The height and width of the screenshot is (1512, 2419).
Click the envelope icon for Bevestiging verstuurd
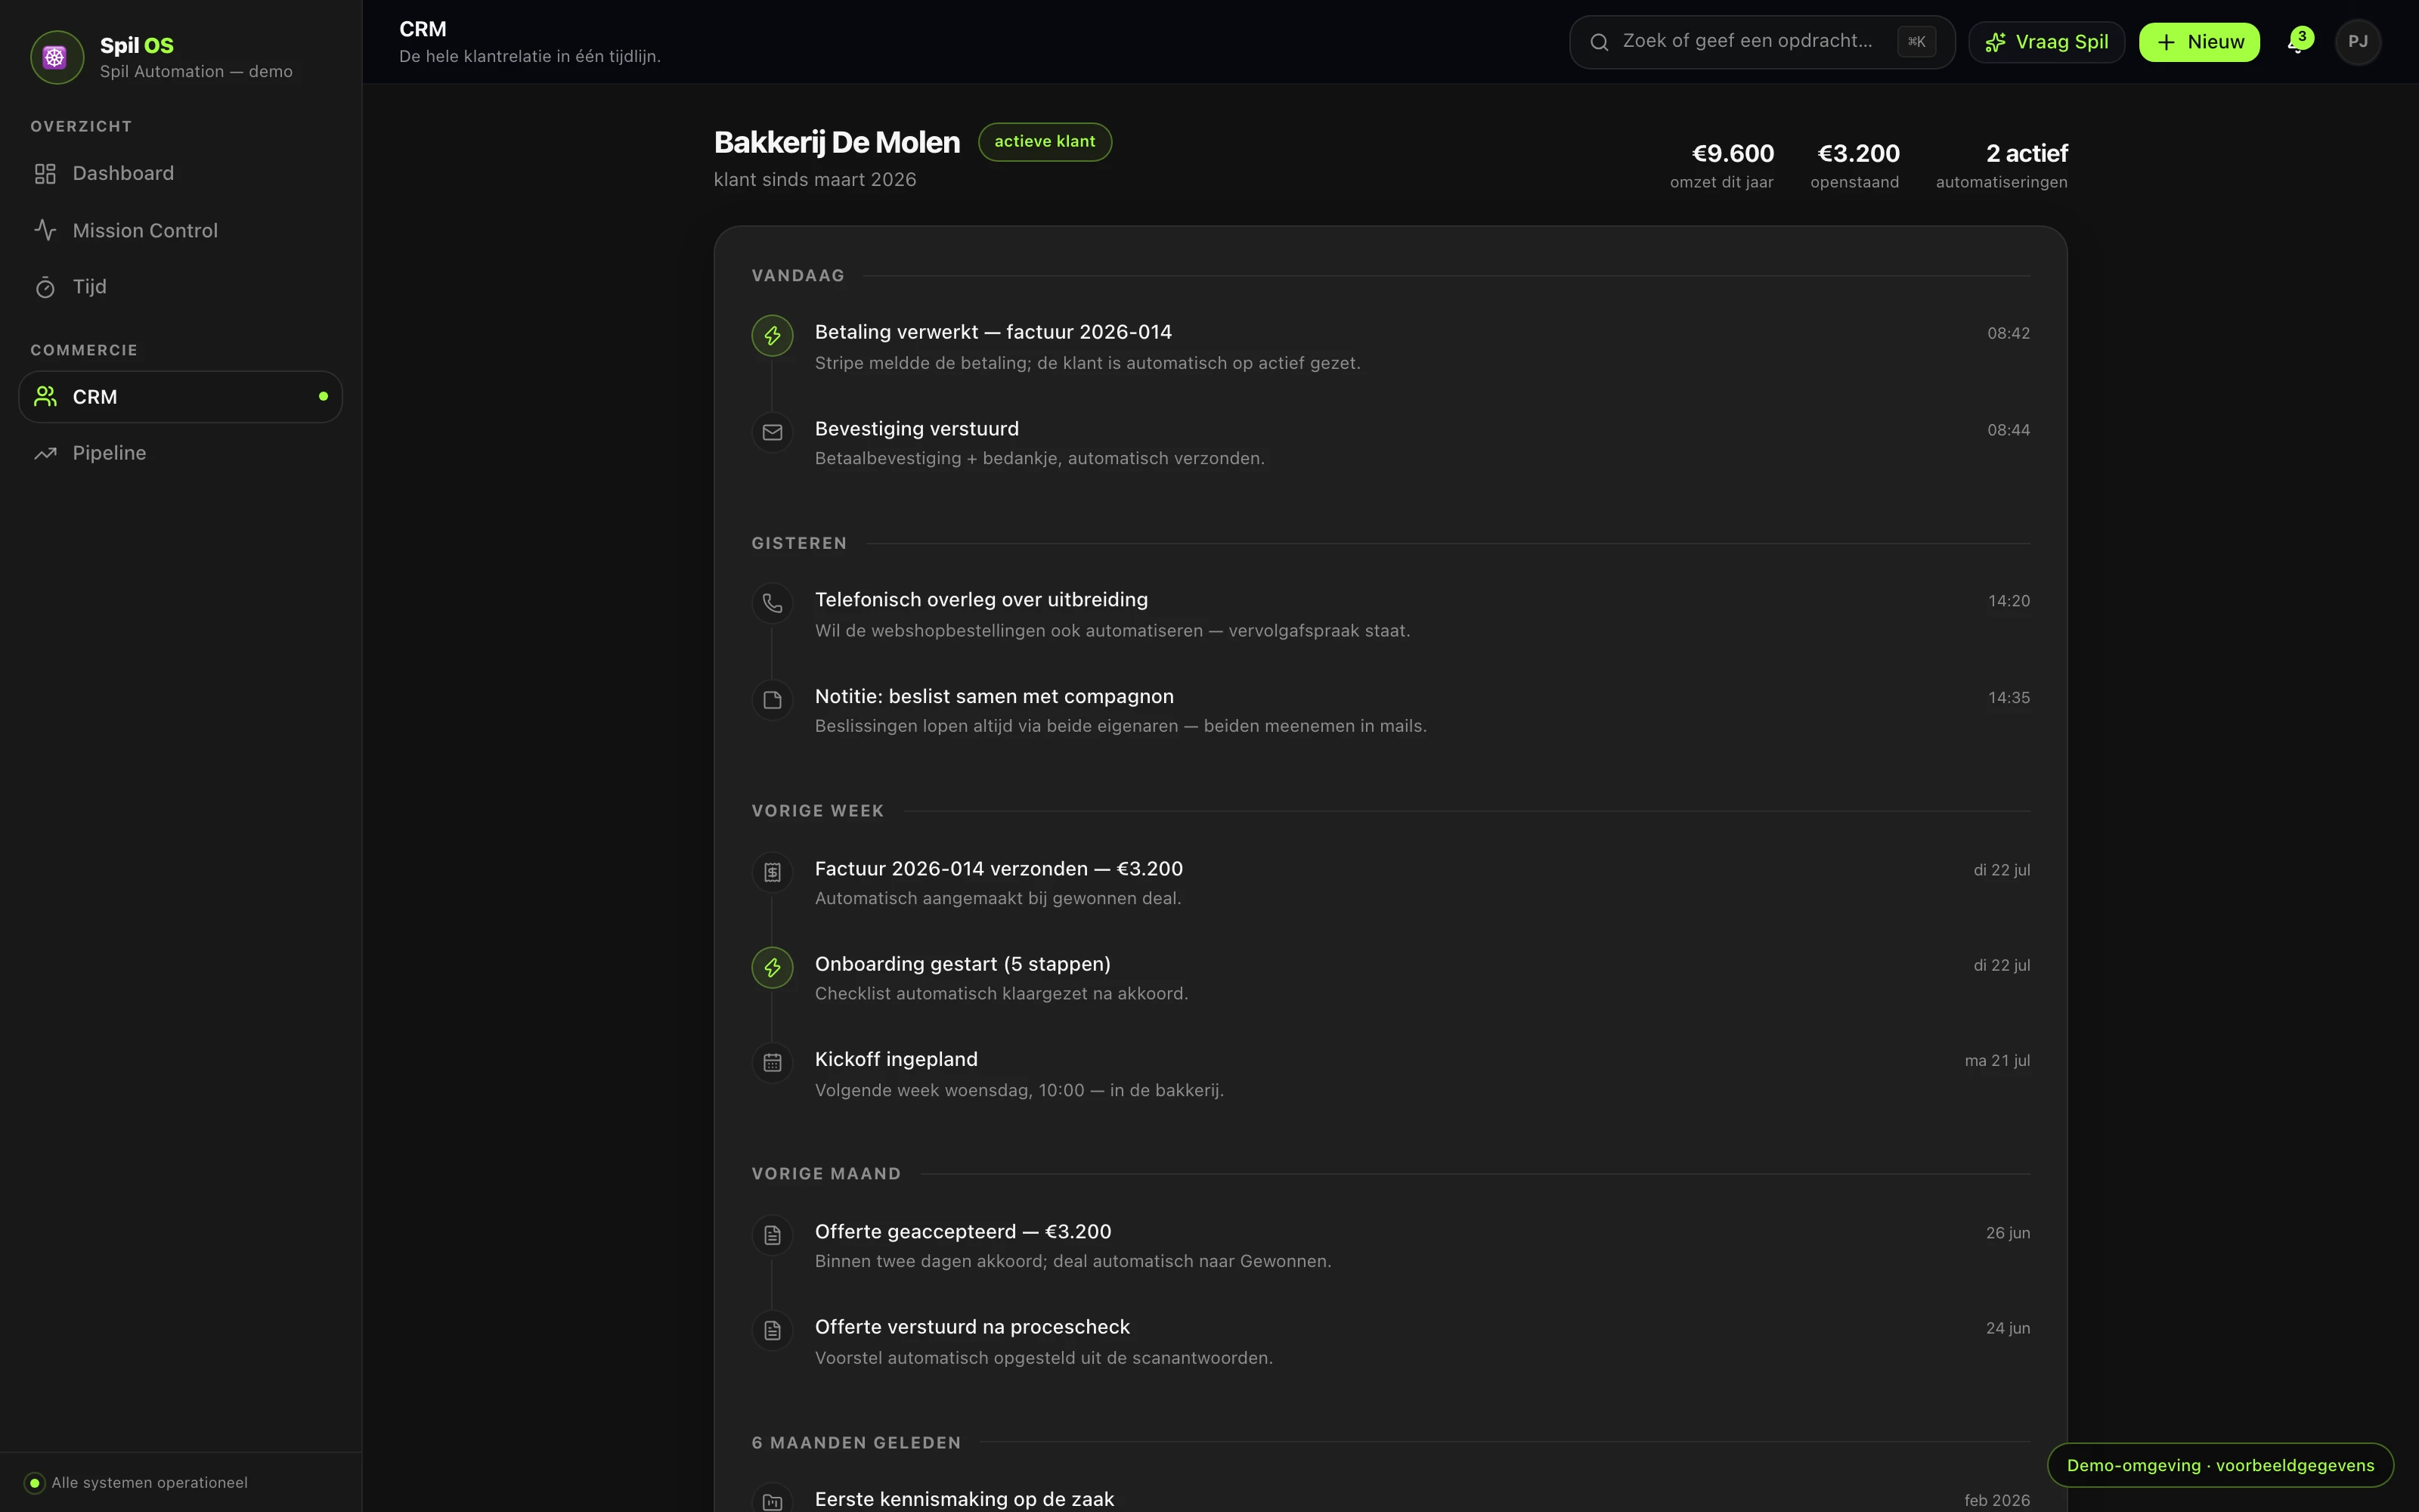pos(773,432)
